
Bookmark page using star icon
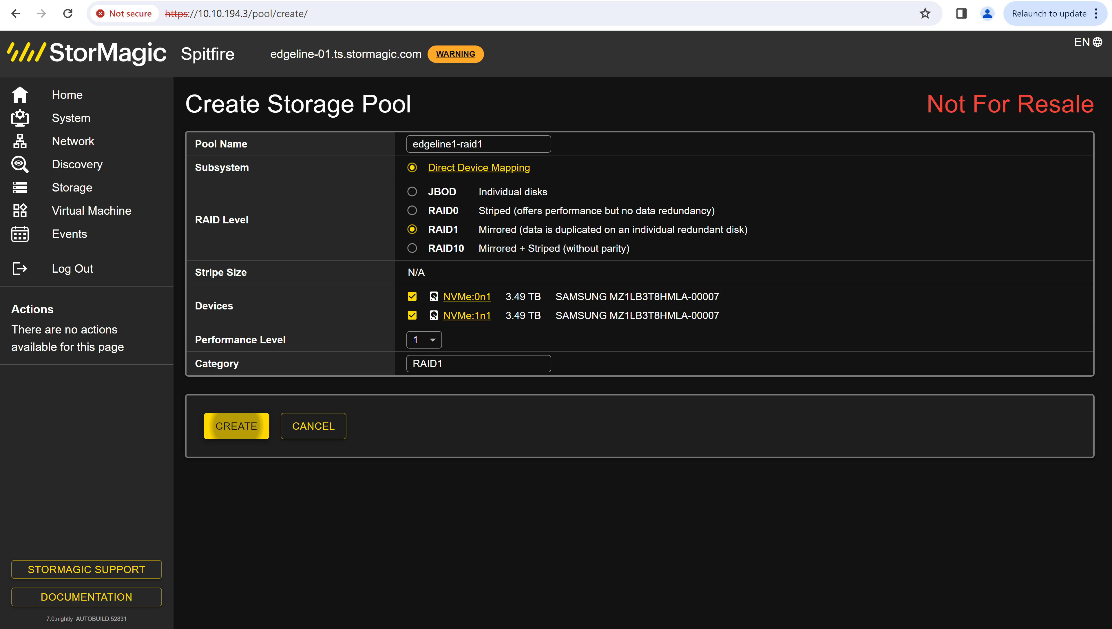click(x=925, y=13)
